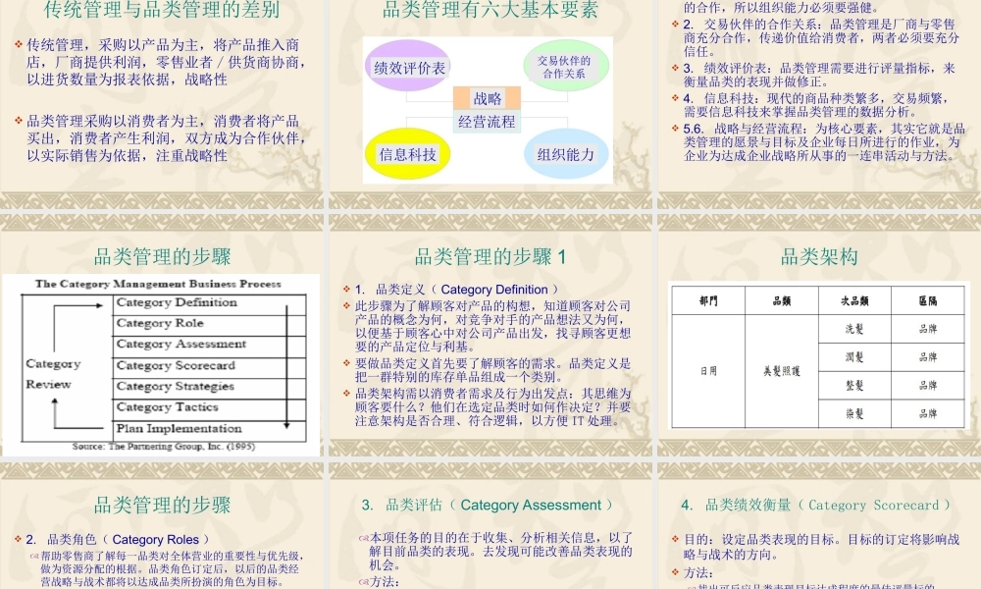Viewport: 981px width, 589px height.
Task: Open the 传统管理与品类管理的差别 slide title
Action: coord(162,10)
